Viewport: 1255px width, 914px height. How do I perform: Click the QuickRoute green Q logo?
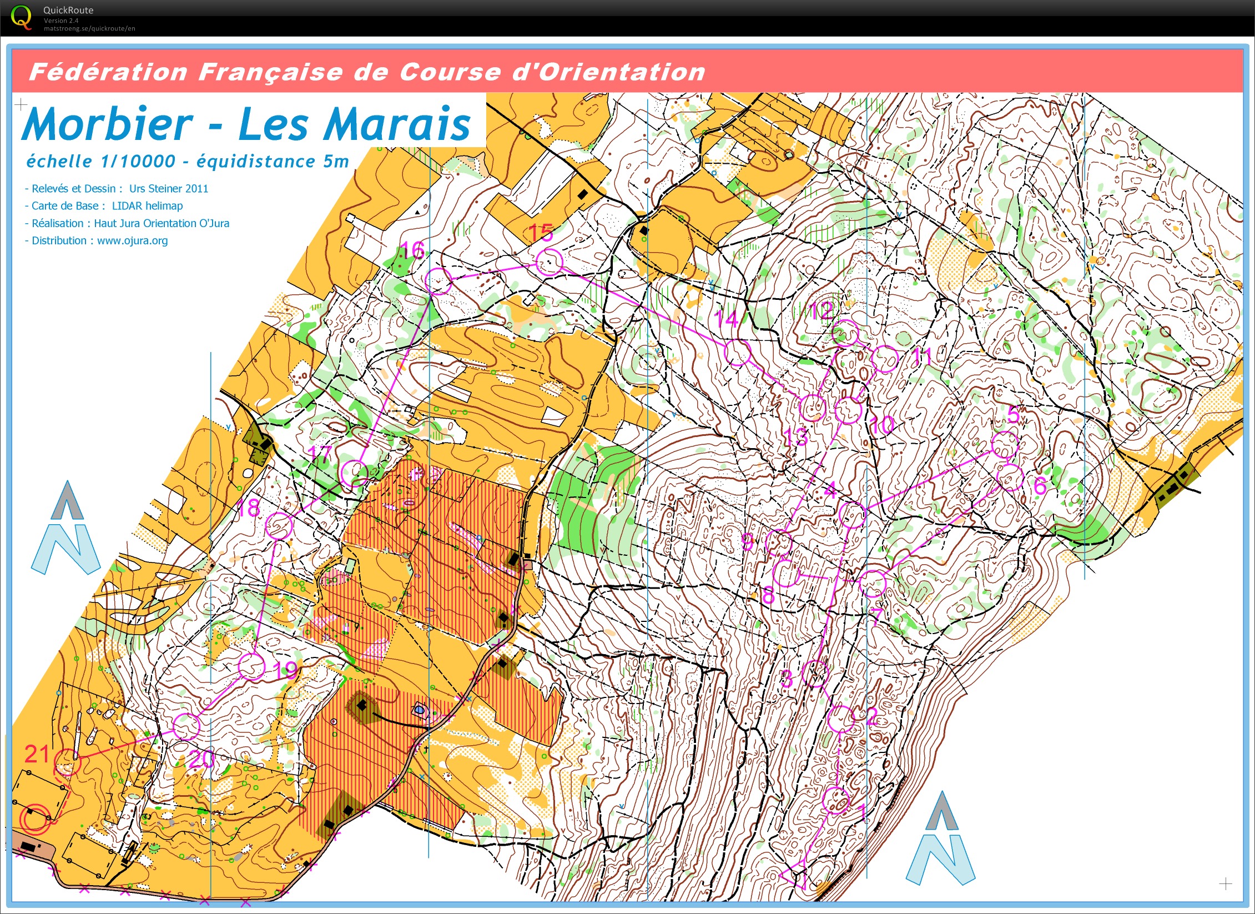click(x=21, y=17)
